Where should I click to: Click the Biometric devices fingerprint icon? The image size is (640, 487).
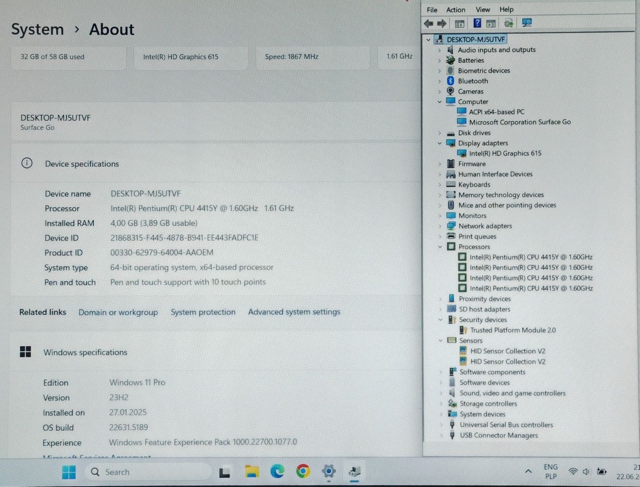(x=450, y=70)
